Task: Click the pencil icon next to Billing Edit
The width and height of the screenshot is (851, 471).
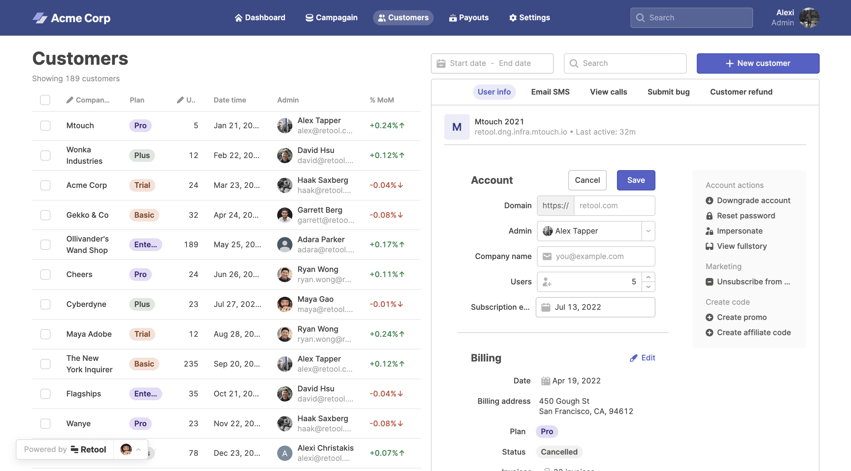Action: point(633,358)
